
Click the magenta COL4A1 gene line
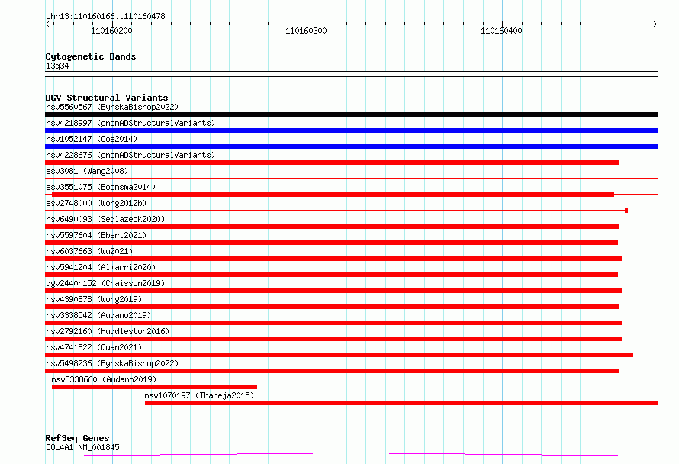point(351,455)
